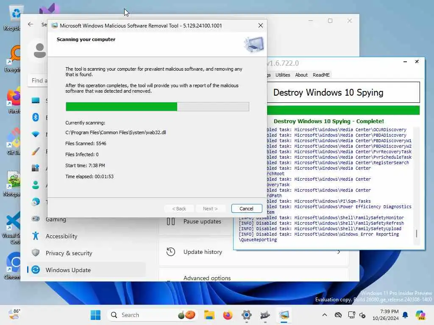The image size is (434, 325).
Task: Open Personalization paintbrush icon in Settings
Action: [x=36, y=151]
